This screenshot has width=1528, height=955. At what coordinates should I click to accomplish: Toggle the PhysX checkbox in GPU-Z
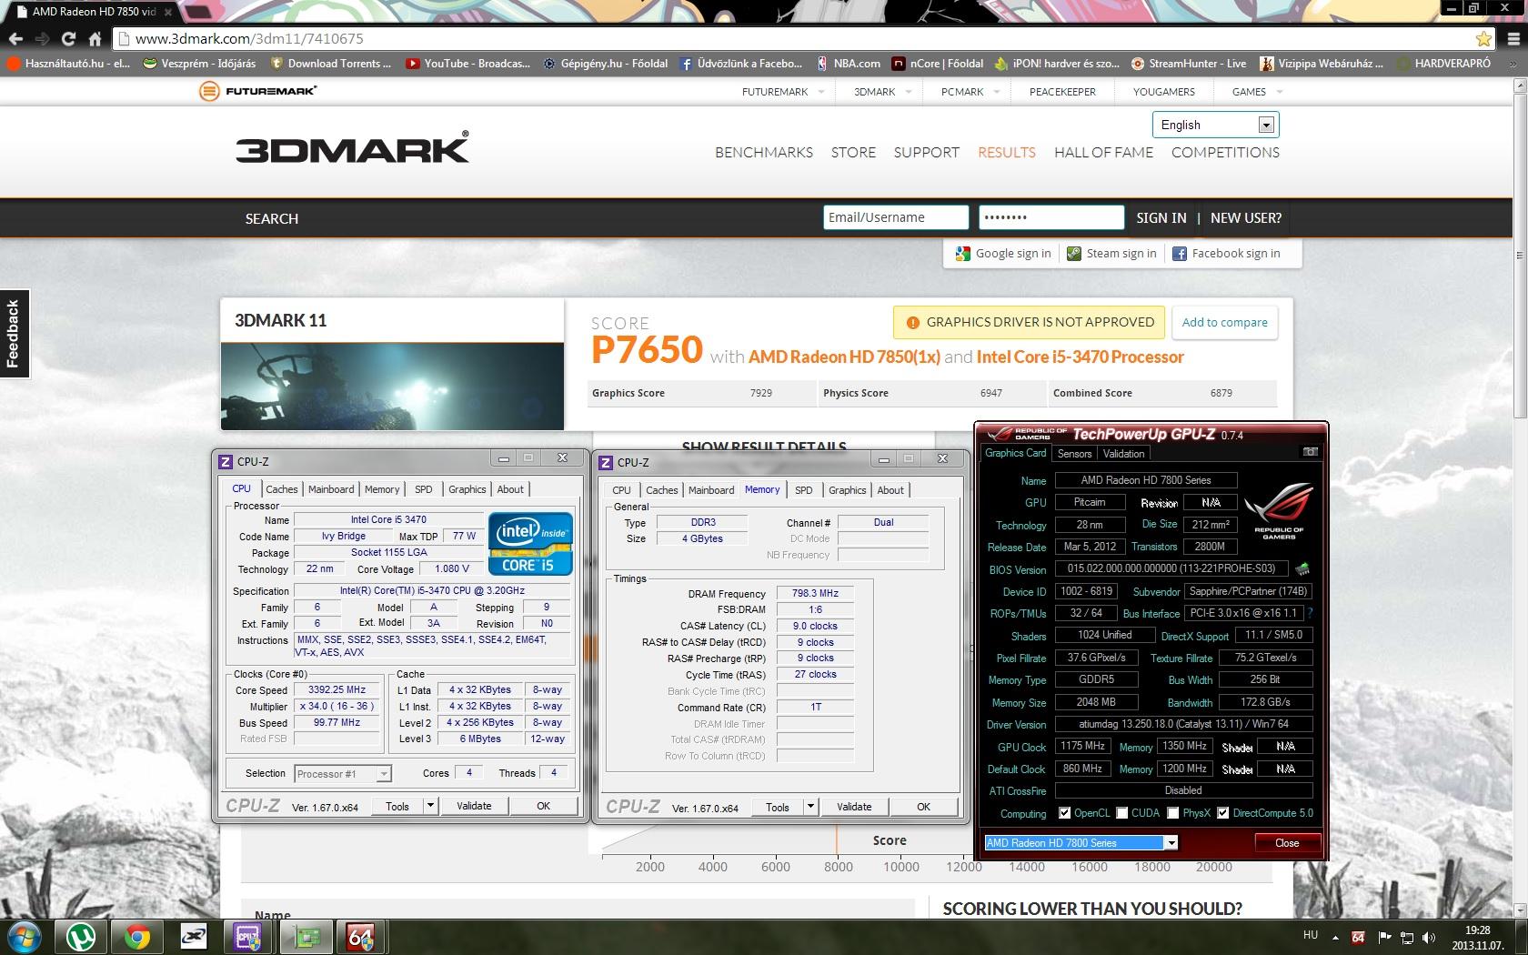coord(1173,813)
